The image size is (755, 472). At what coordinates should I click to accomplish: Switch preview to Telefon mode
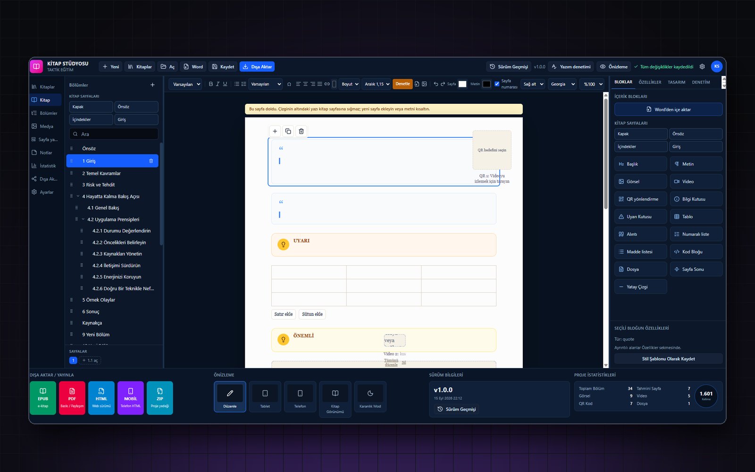pos(300,396)
